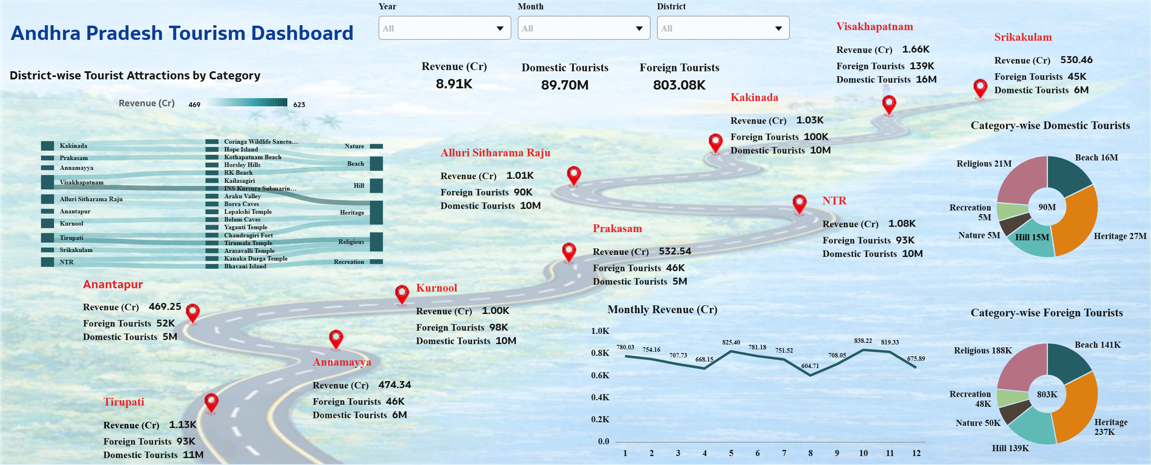
Task: Select the Kakinada location pin
Action: tap(715, 143)
